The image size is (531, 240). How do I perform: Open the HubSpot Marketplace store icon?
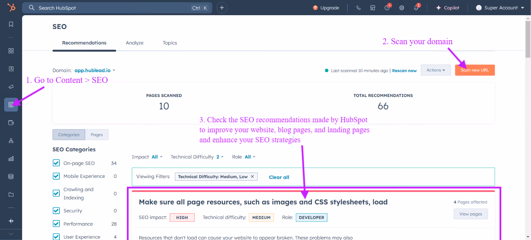click(373, 7)
